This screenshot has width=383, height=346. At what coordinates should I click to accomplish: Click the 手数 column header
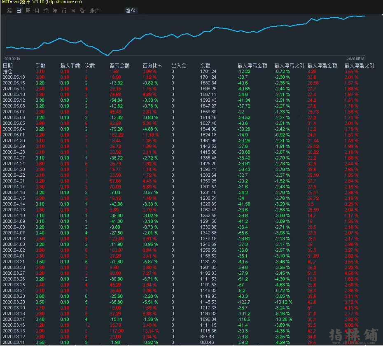[x=40, y=65]
